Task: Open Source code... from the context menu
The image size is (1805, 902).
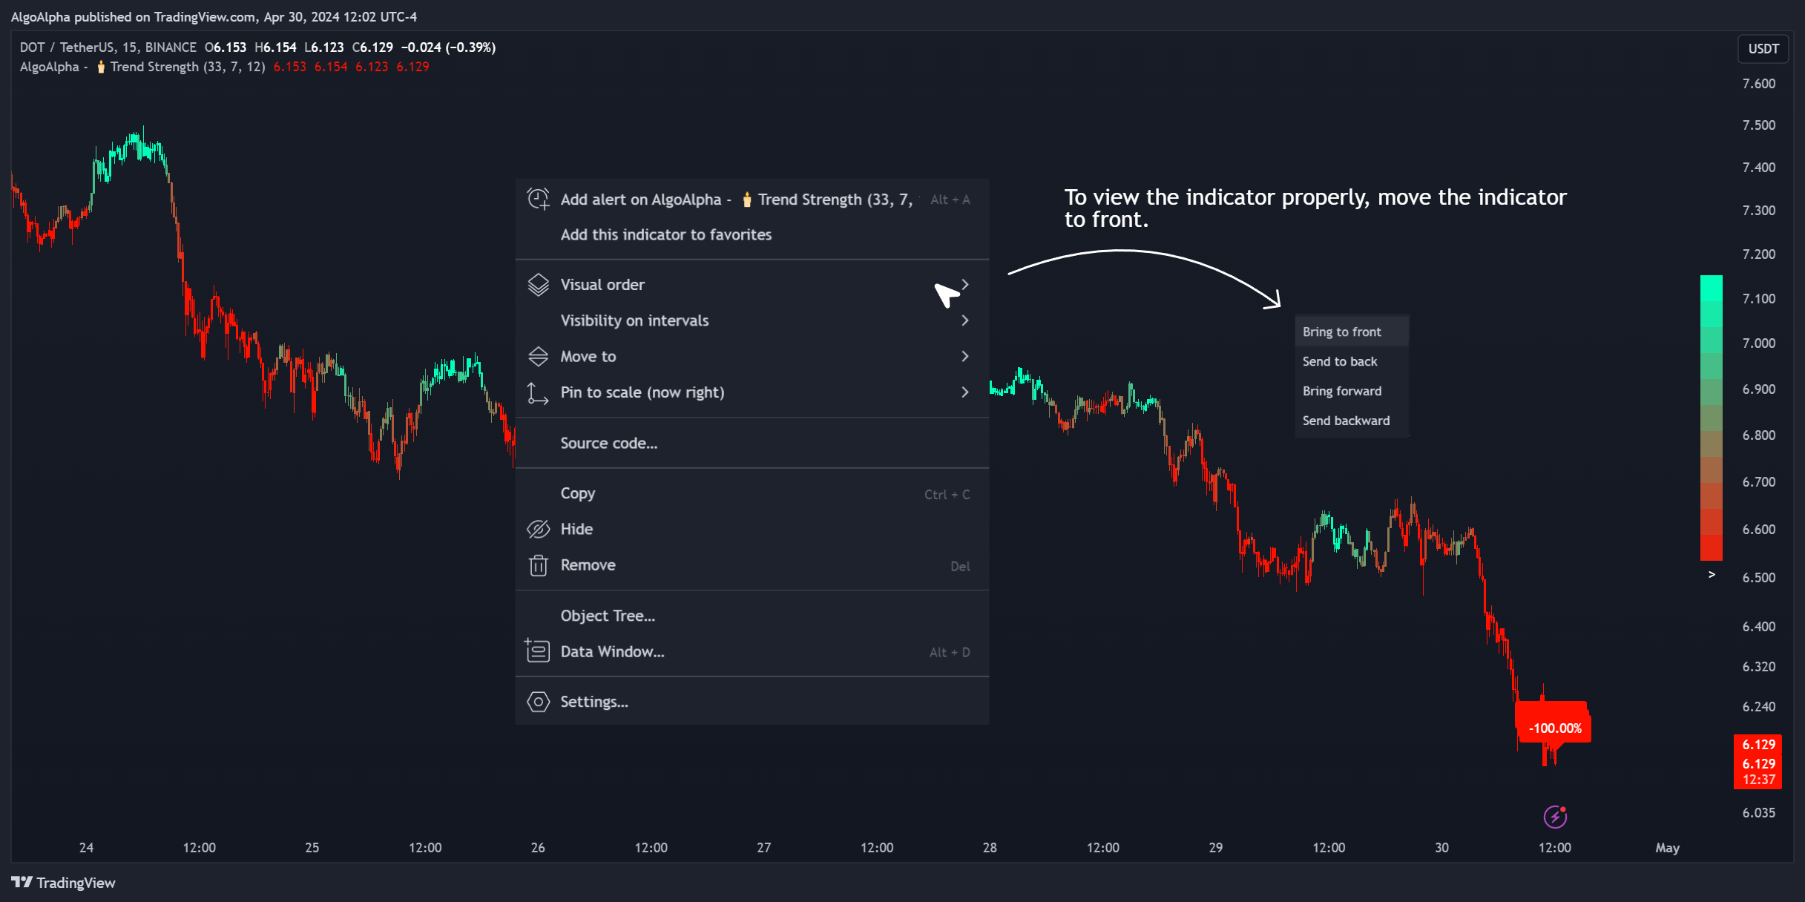Action: click(x=752, y=443)
